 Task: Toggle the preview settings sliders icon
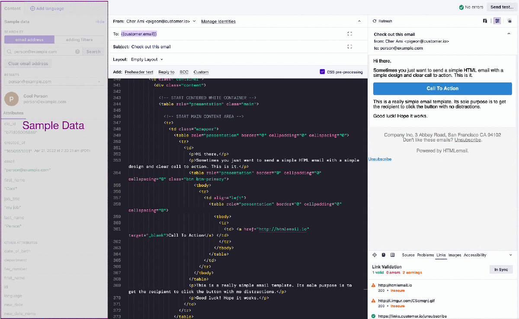click(497, 21)
